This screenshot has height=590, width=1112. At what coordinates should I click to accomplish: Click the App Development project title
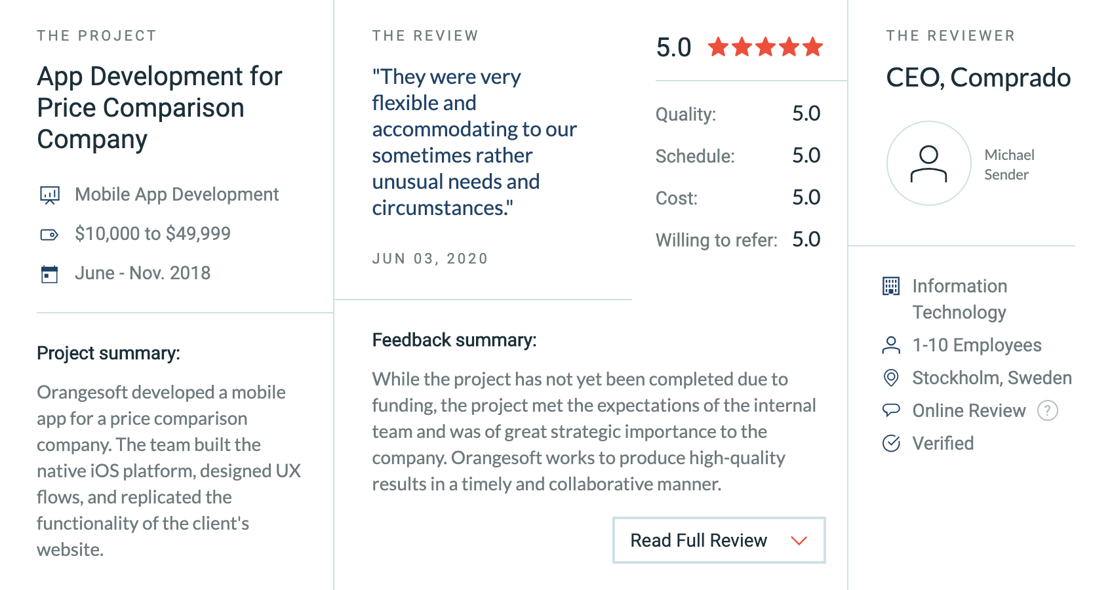pyautogui.click(x=160, y=108)
